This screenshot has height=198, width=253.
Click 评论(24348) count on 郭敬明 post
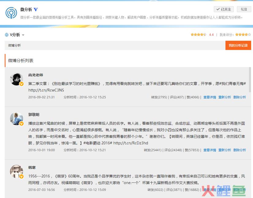[173, 150]
